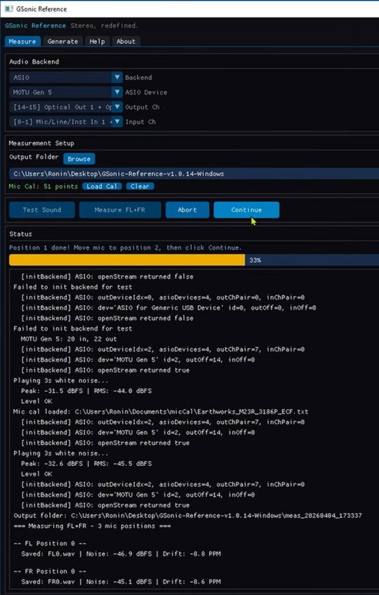Click the Measure FL+FR button
Image resolution: width=379 pixels, height=595 pixels.
pos(120,210)
